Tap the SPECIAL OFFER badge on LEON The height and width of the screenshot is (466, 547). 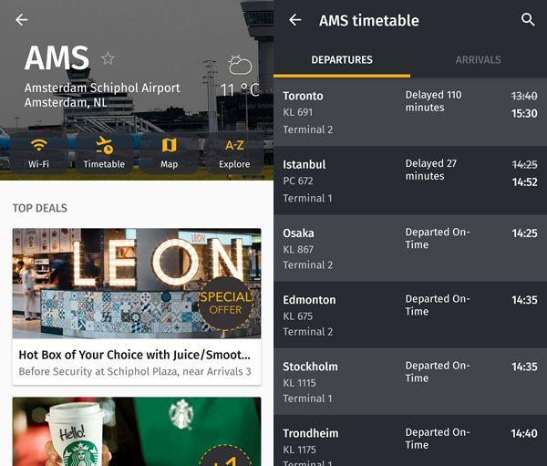(x=226, y=303)
